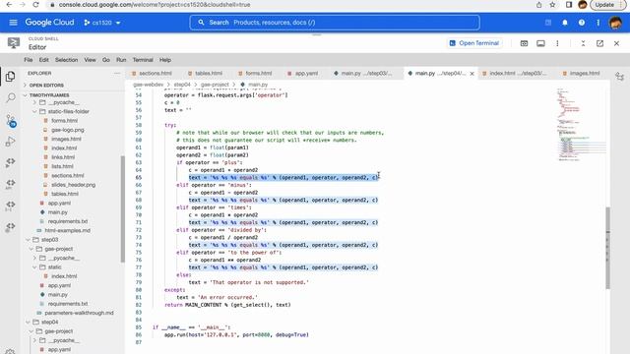Click the Cloud Shell Editor logo icon
The height and width of the screenshot is (354, 630).
pyautogui.click(x=13, y=43)
